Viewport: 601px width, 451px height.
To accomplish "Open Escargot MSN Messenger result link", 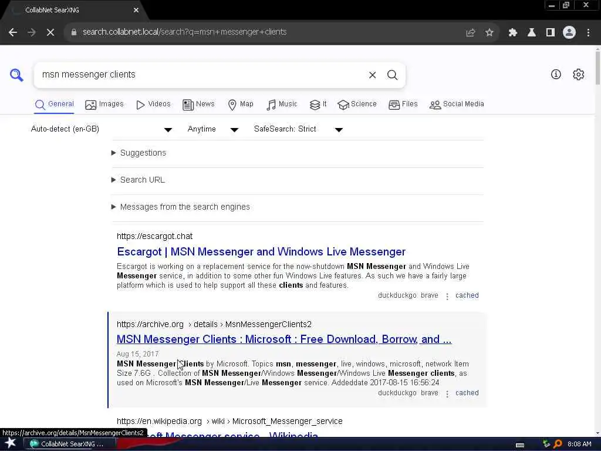I will 261,252.
